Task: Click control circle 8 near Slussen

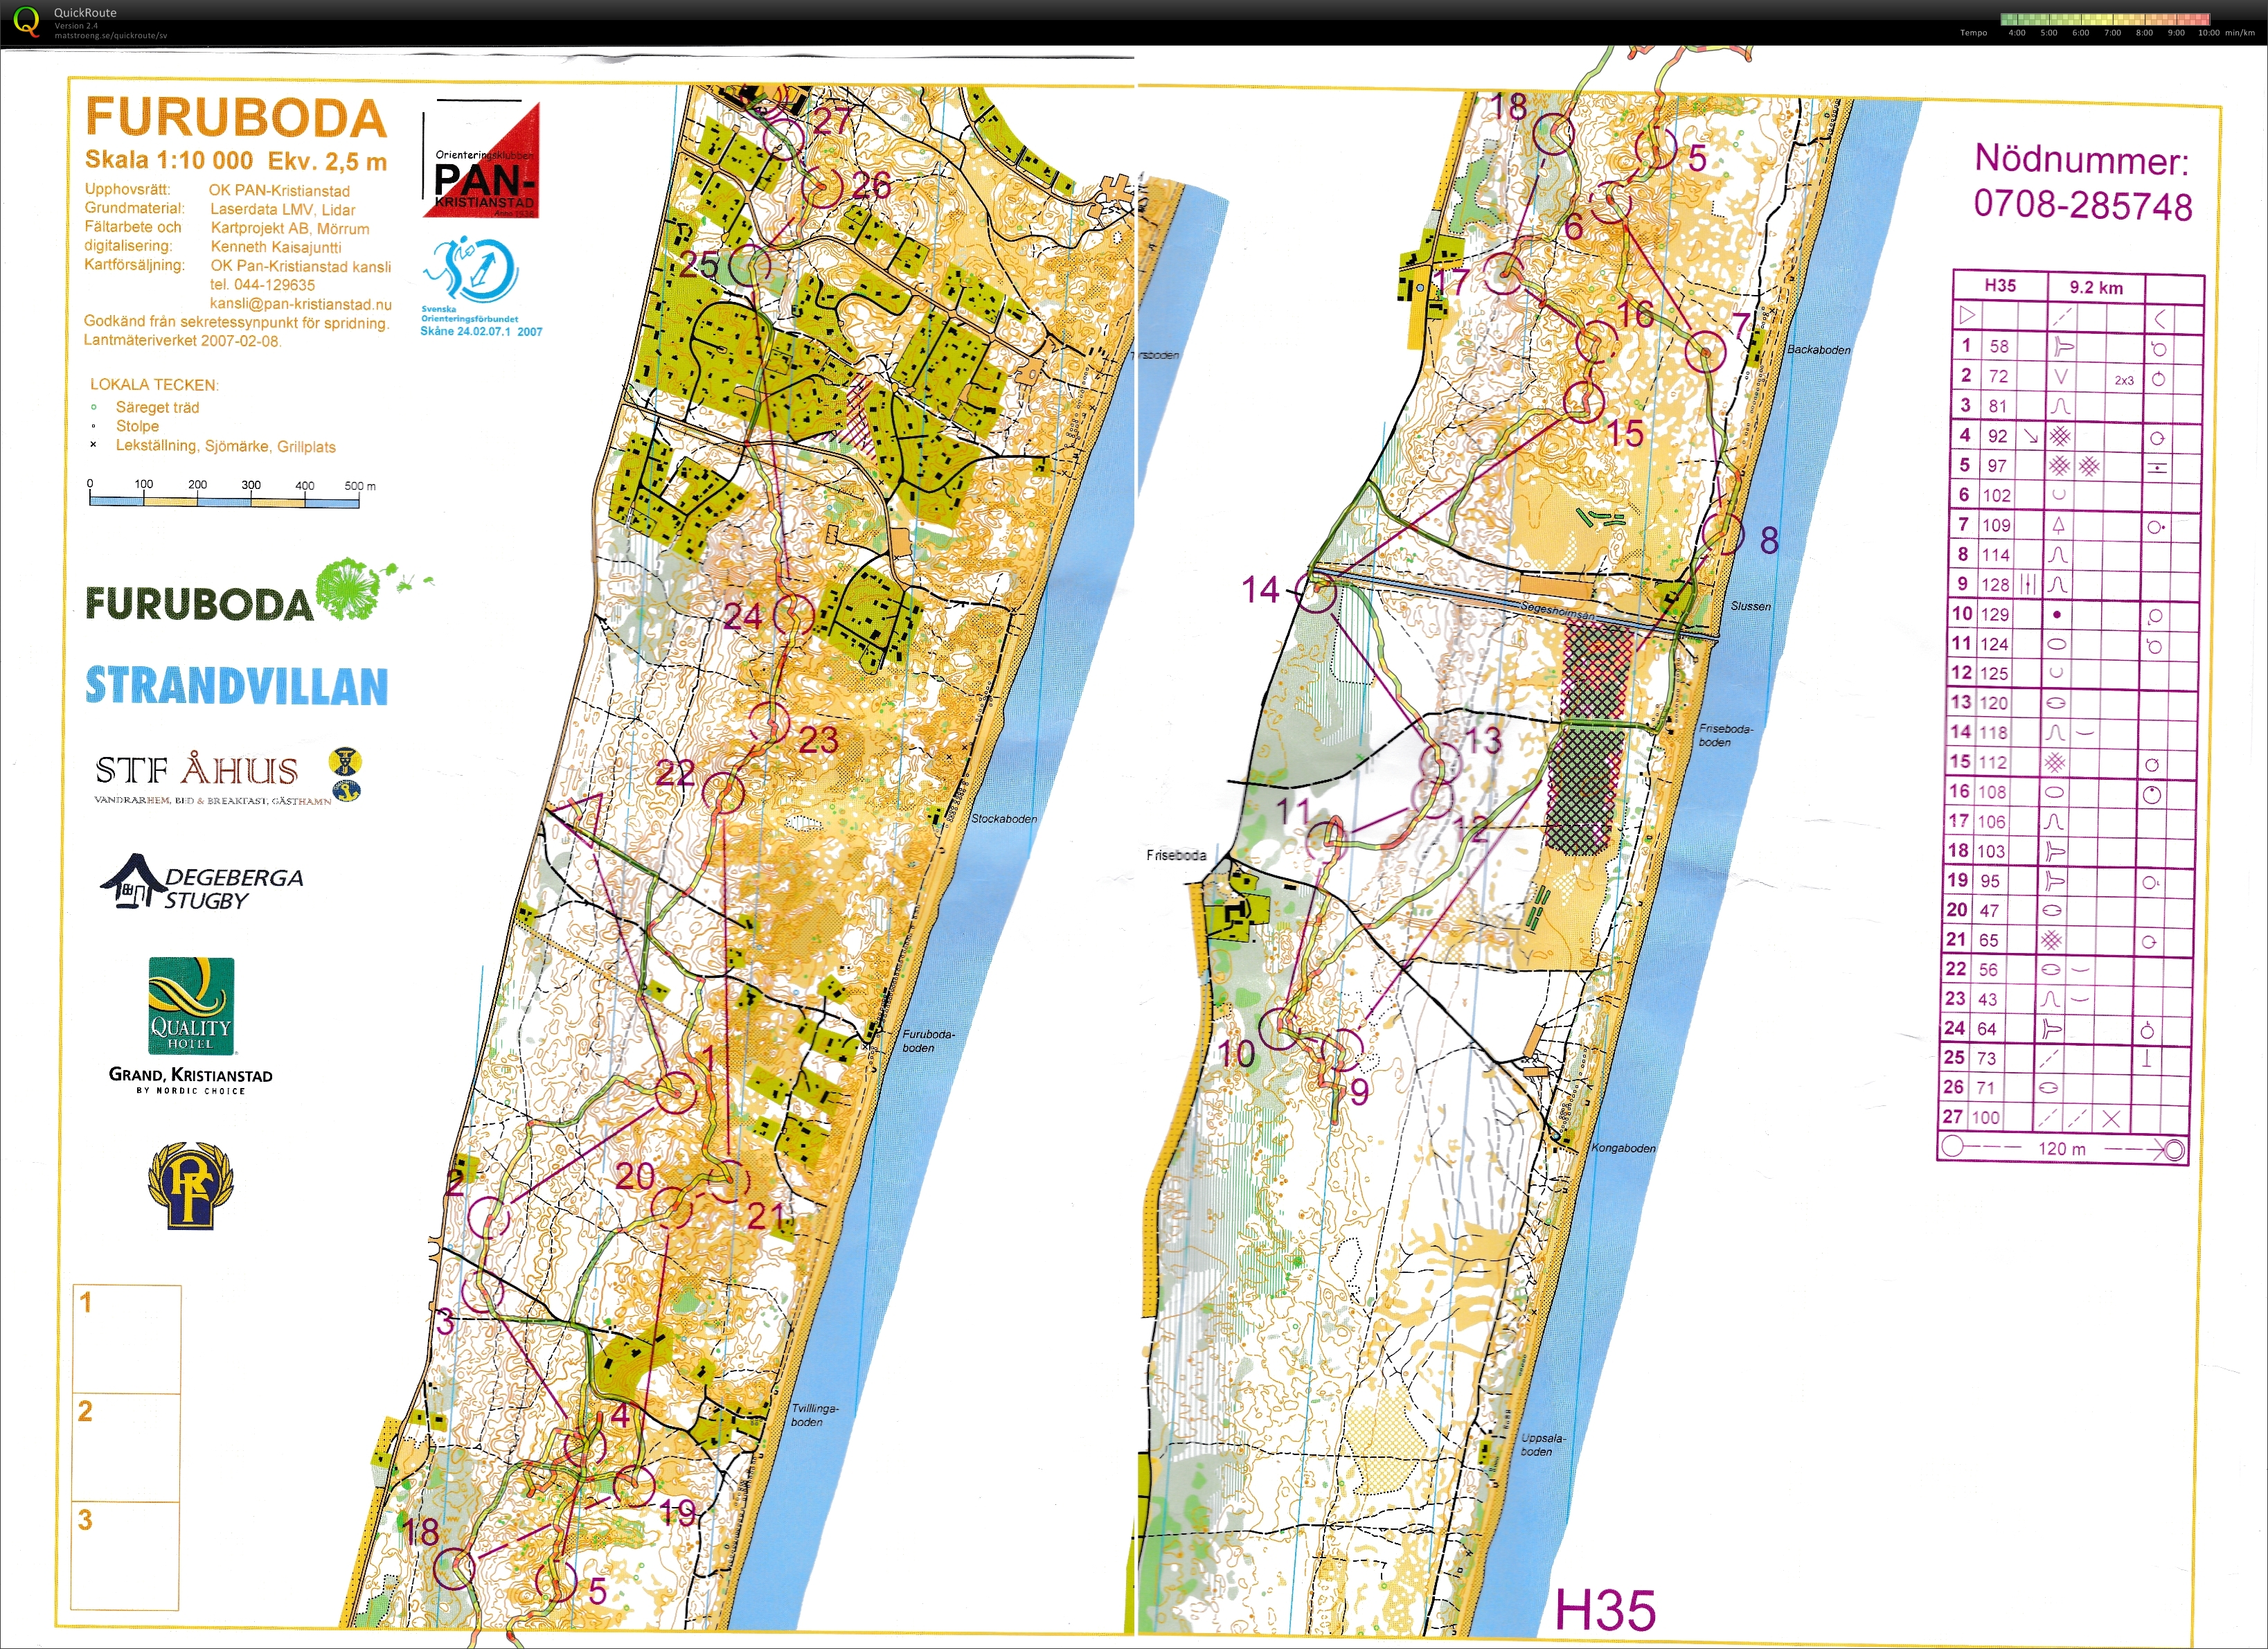Action: coord(1723,534)
